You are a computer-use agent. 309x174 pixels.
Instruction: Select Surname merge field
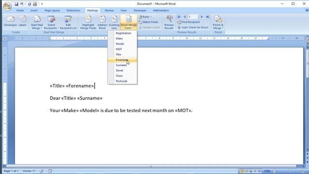(122, 65)
